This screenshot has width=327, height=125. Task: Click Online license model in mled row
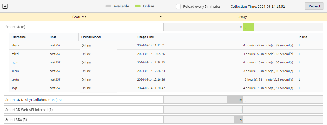point(86,54)
